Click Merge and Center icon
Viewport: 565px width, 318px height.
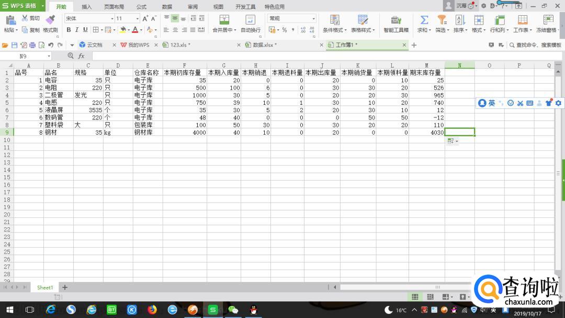point(224,20)
